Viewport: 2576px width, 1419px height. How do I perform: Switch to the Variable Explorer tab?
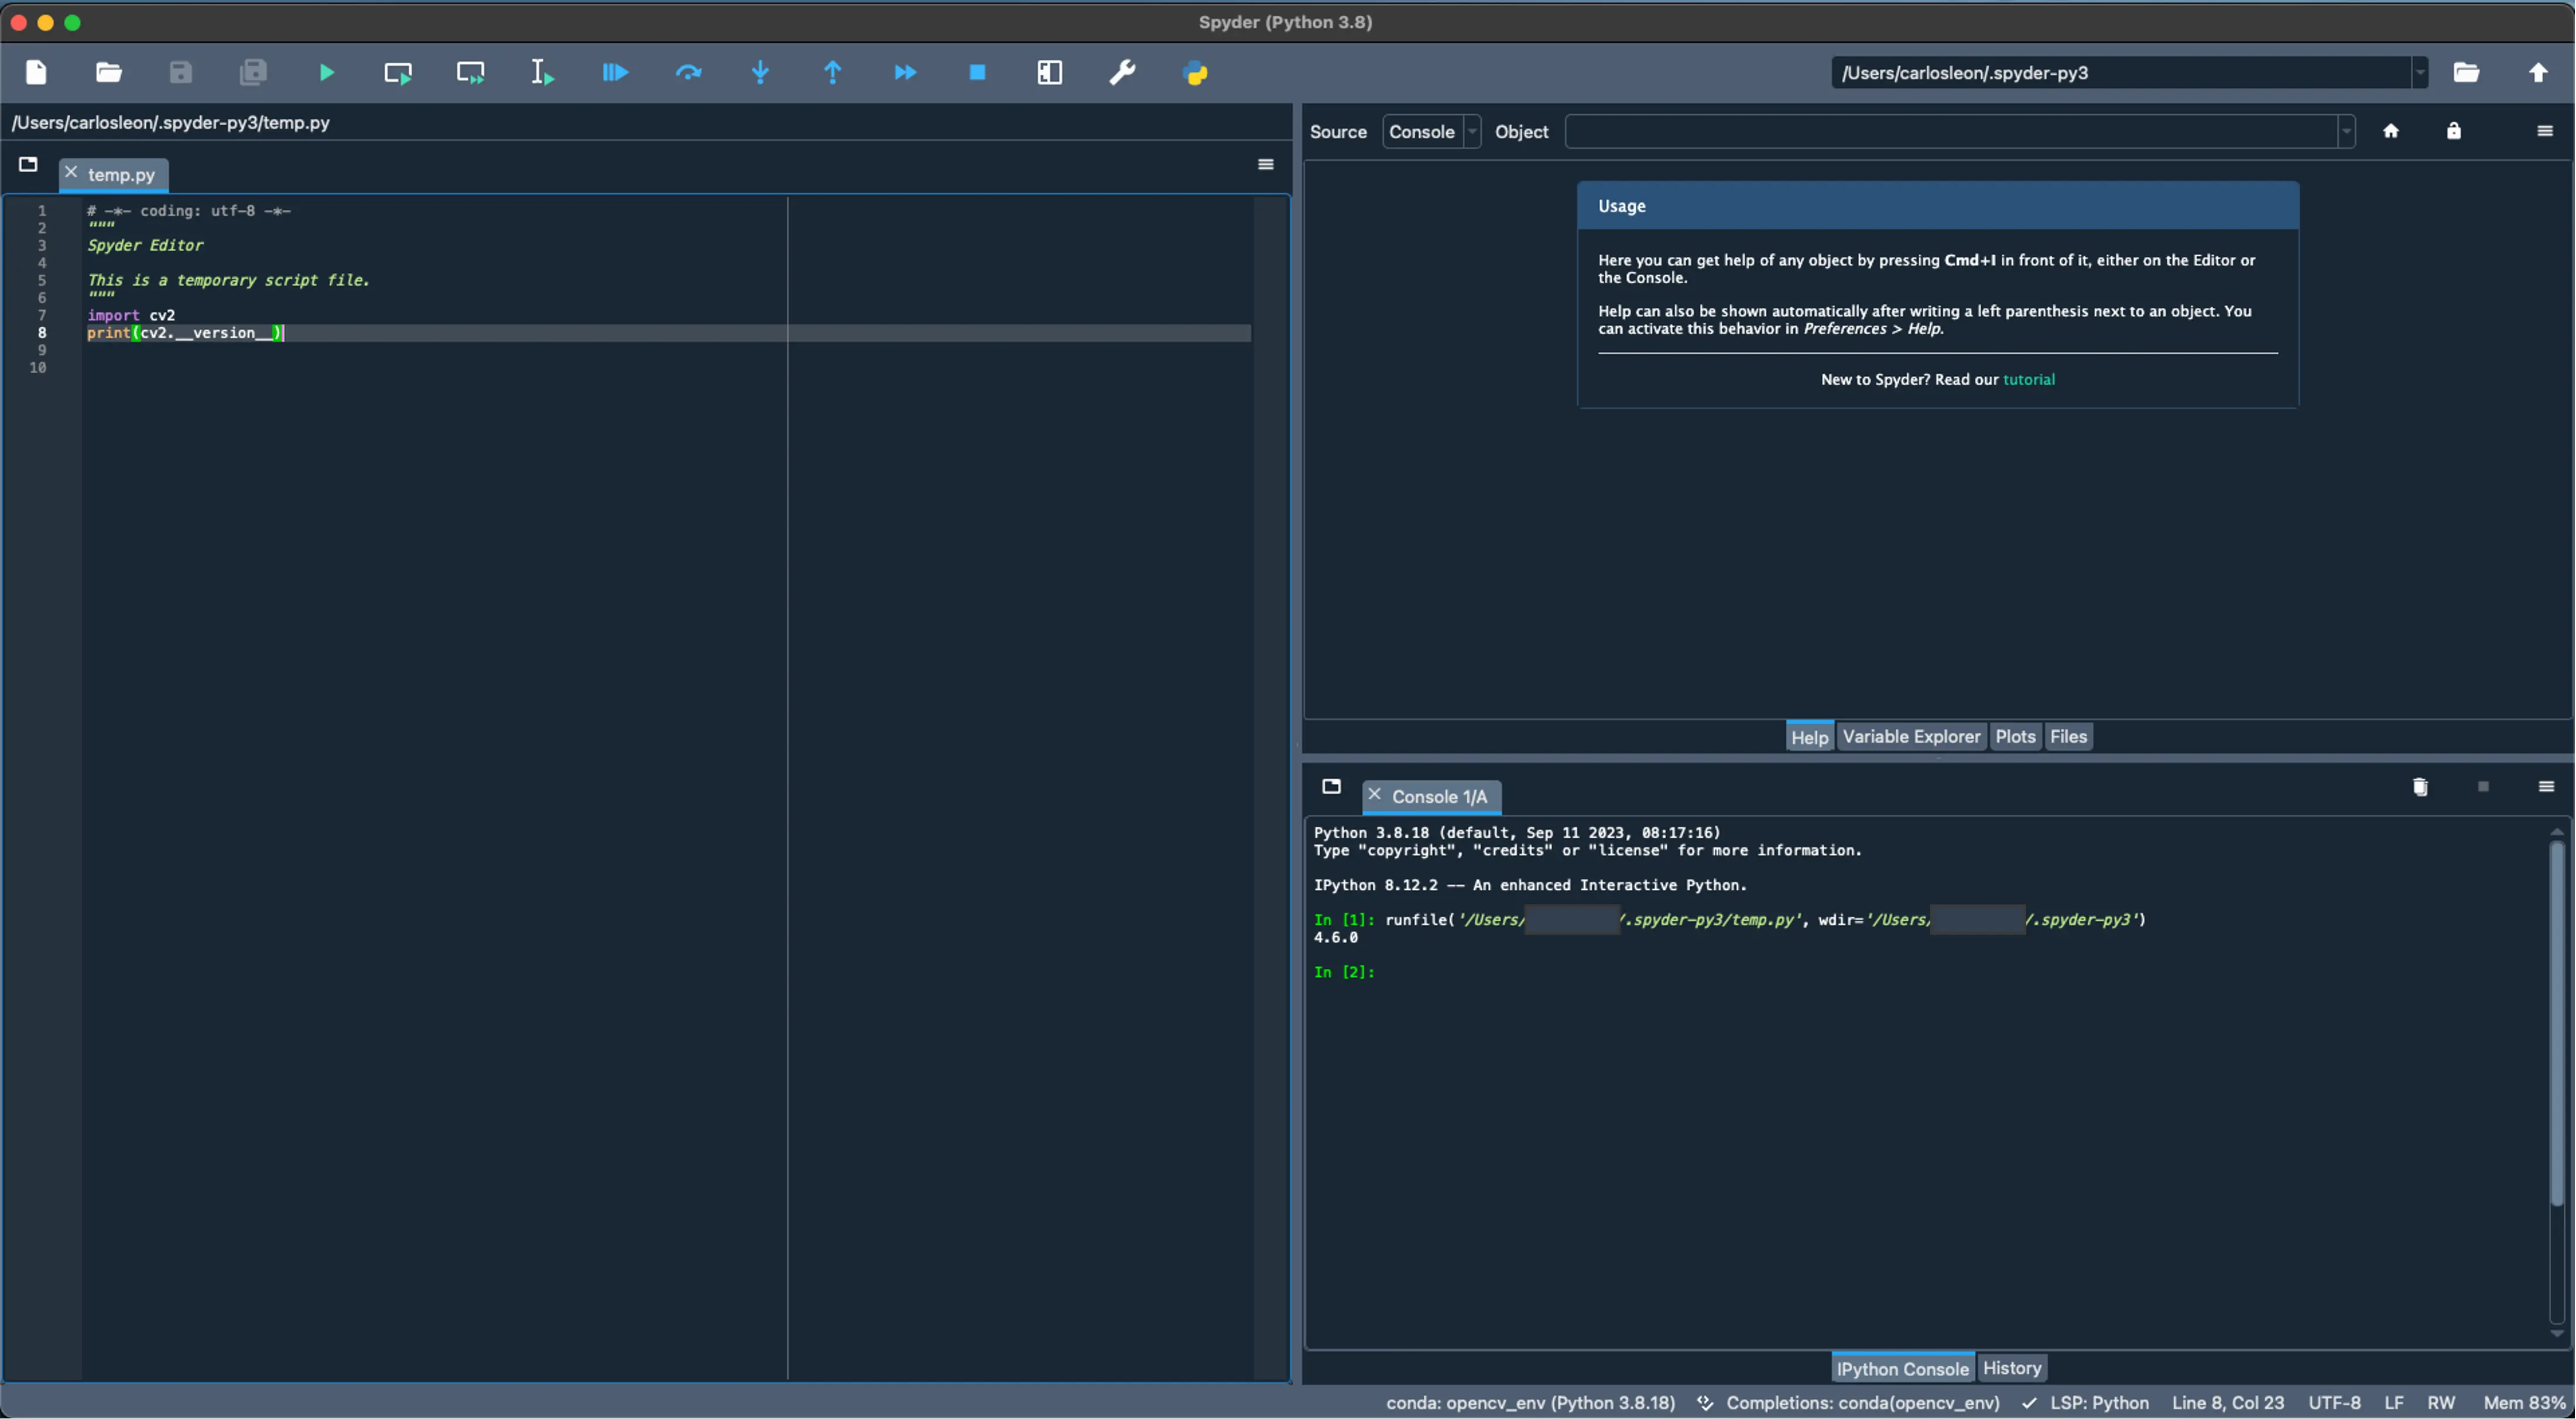(1911, 737)
